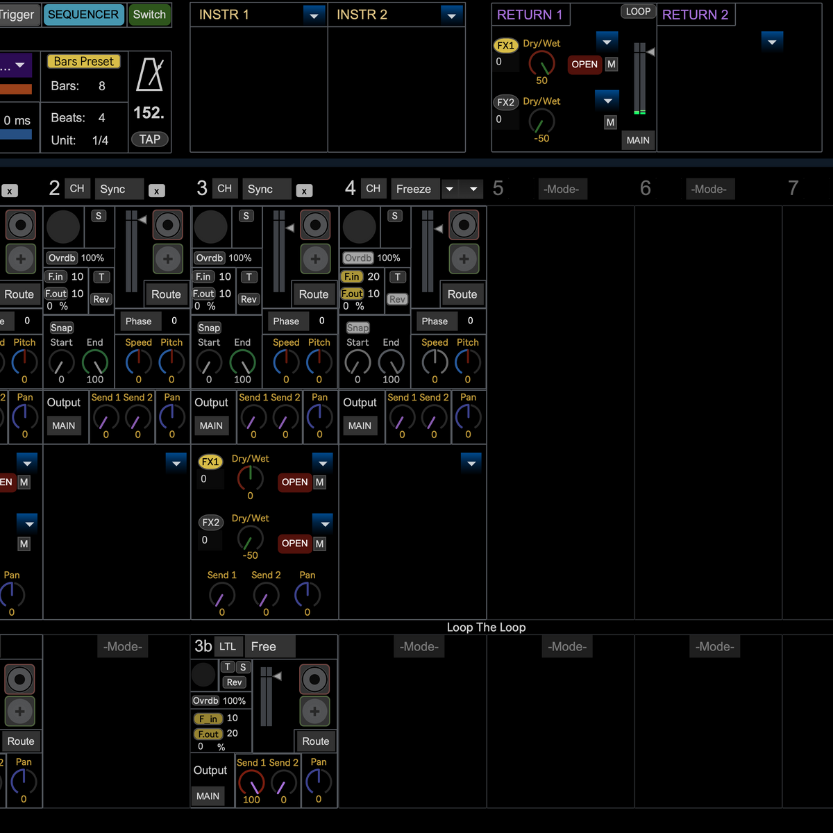The width and height of the screenshot is (833, 833).
Task: Click channel 2 round loop display
Action: 63,227
